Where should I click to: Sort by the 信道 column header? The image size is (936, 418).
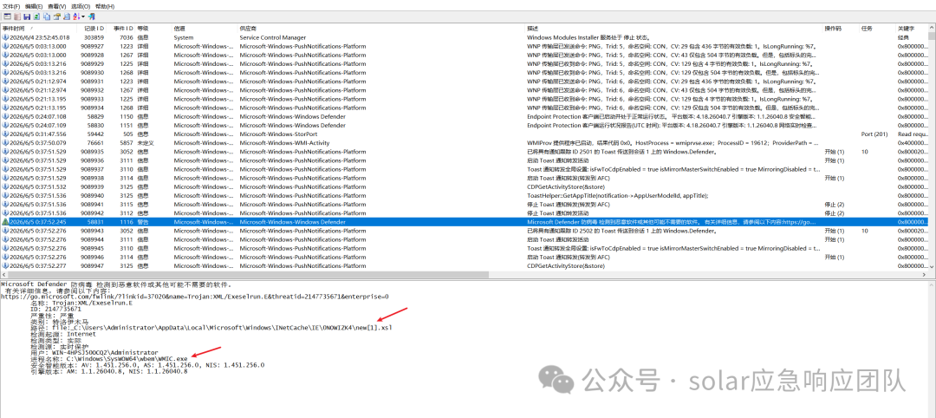click(205, 28)
